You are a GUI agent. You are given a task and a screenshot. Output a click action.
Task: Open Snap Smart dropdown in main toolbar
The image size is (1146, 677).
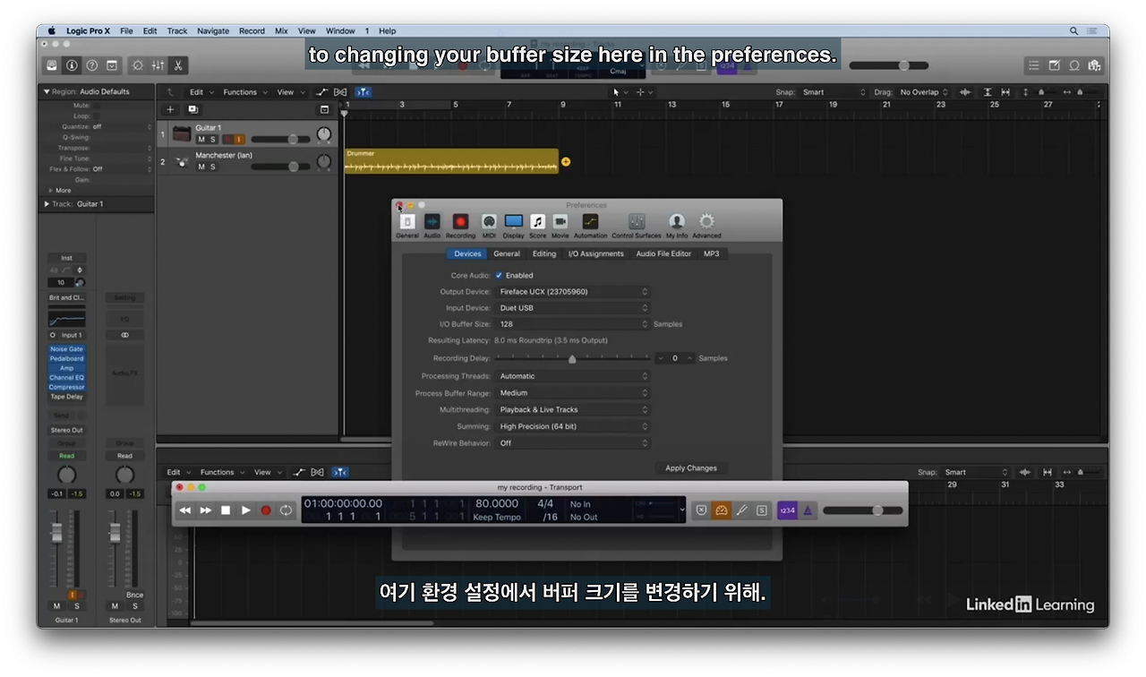(x=834, y=92)
